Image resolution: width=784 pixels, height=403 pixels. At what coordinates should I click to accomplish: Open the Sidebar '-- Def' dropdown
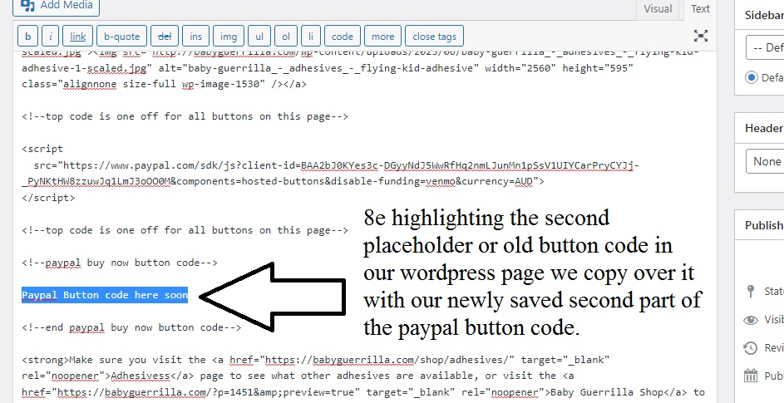765,47
